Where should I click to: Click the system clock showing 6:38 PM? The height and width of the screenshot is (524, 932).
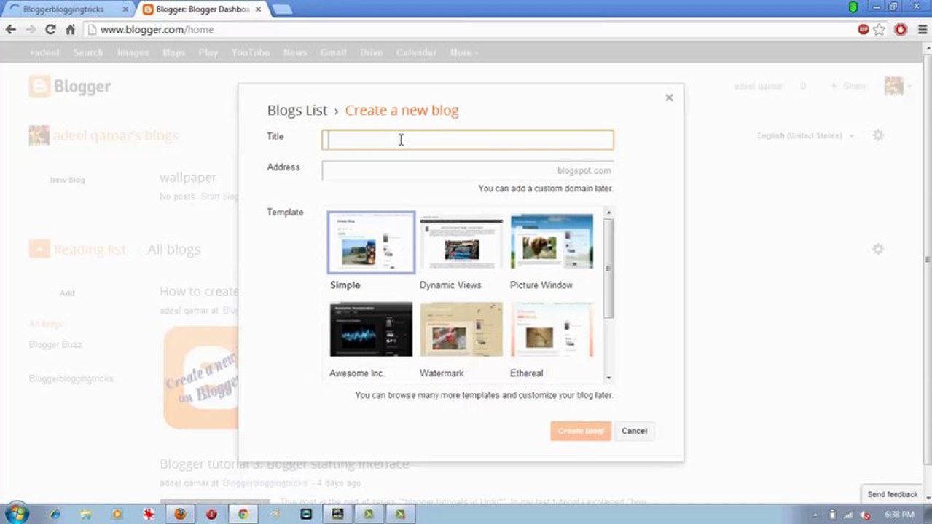tap(899, 515)
